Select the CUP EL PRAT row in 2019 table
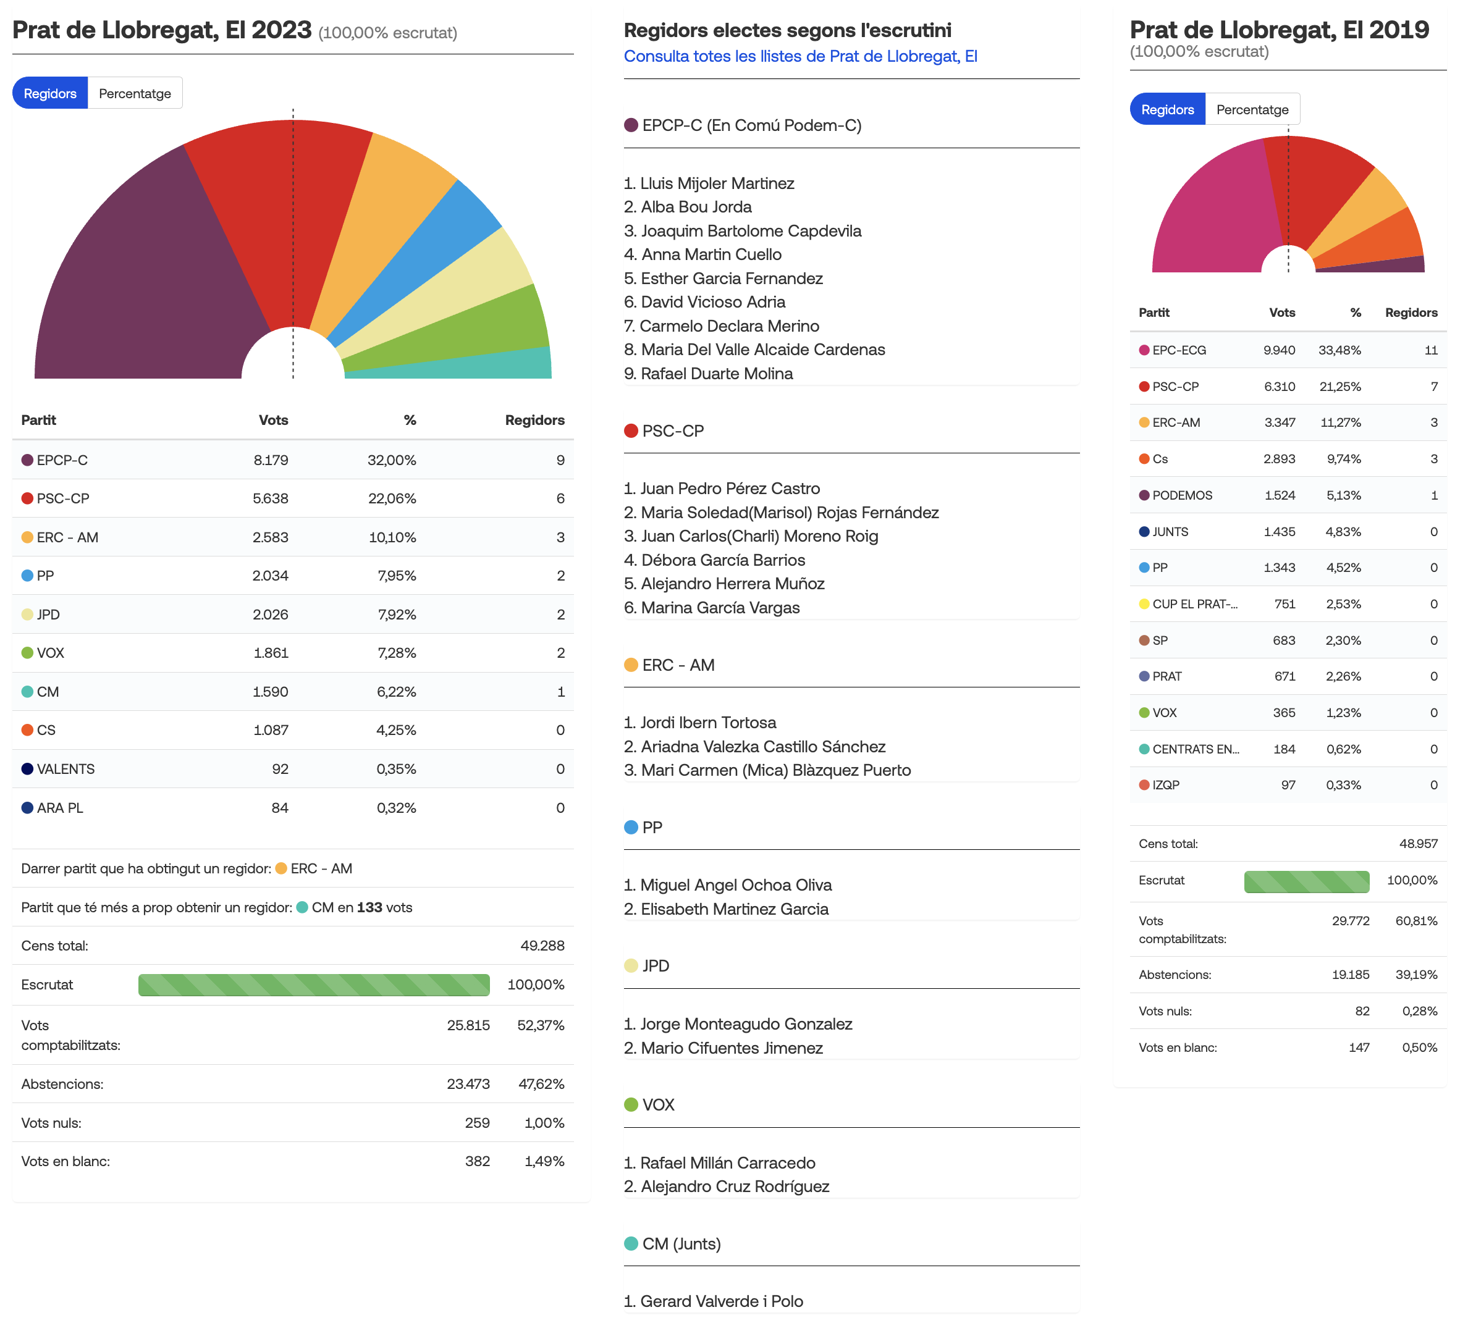The width and height of the screenshot is (1468, 1323). pos(1288,604)
